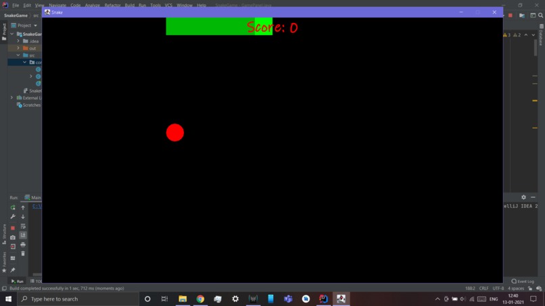Click the red stop button in IntelliJ toolbar
This screenshot has height=306, width=545.
(511, 16)
